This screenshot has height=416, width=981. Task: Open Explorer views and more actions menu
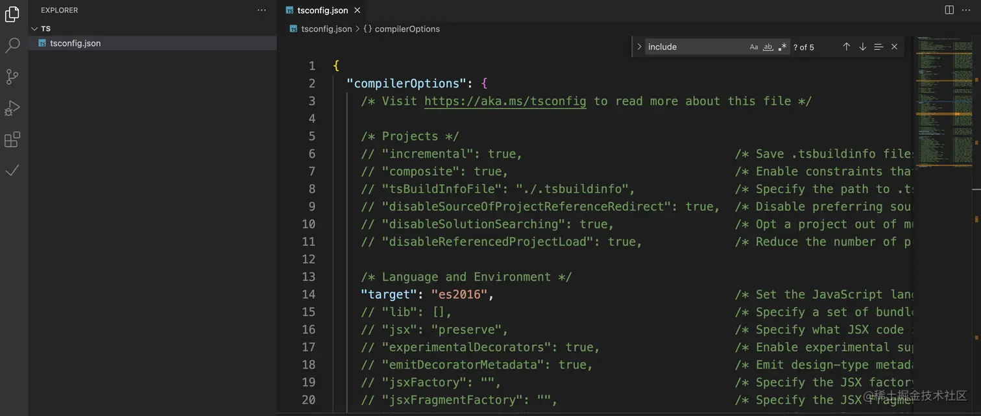[x=261, y=10]
